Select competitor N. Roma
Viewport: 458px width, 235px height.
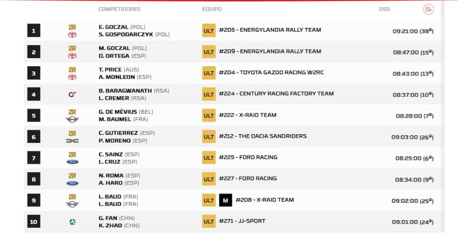point(111,176)
